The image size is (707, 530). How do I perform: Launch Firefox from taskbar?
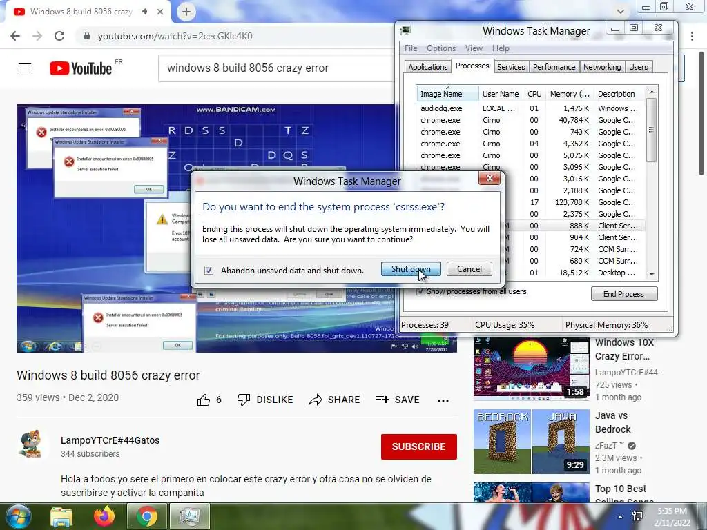(104, 516)
